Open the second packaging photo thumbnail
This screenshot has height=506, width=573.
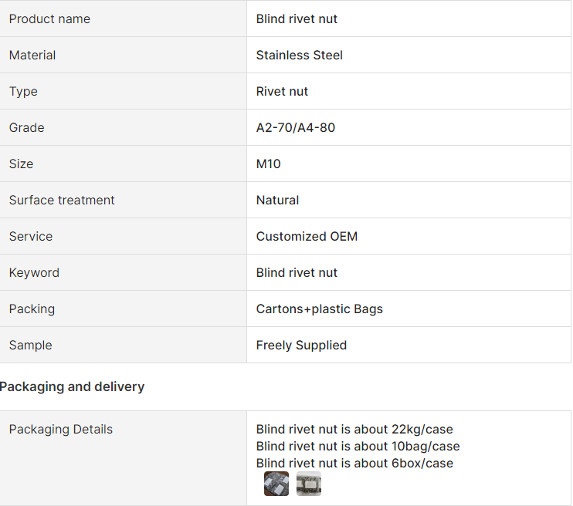[x=309, y=484]
